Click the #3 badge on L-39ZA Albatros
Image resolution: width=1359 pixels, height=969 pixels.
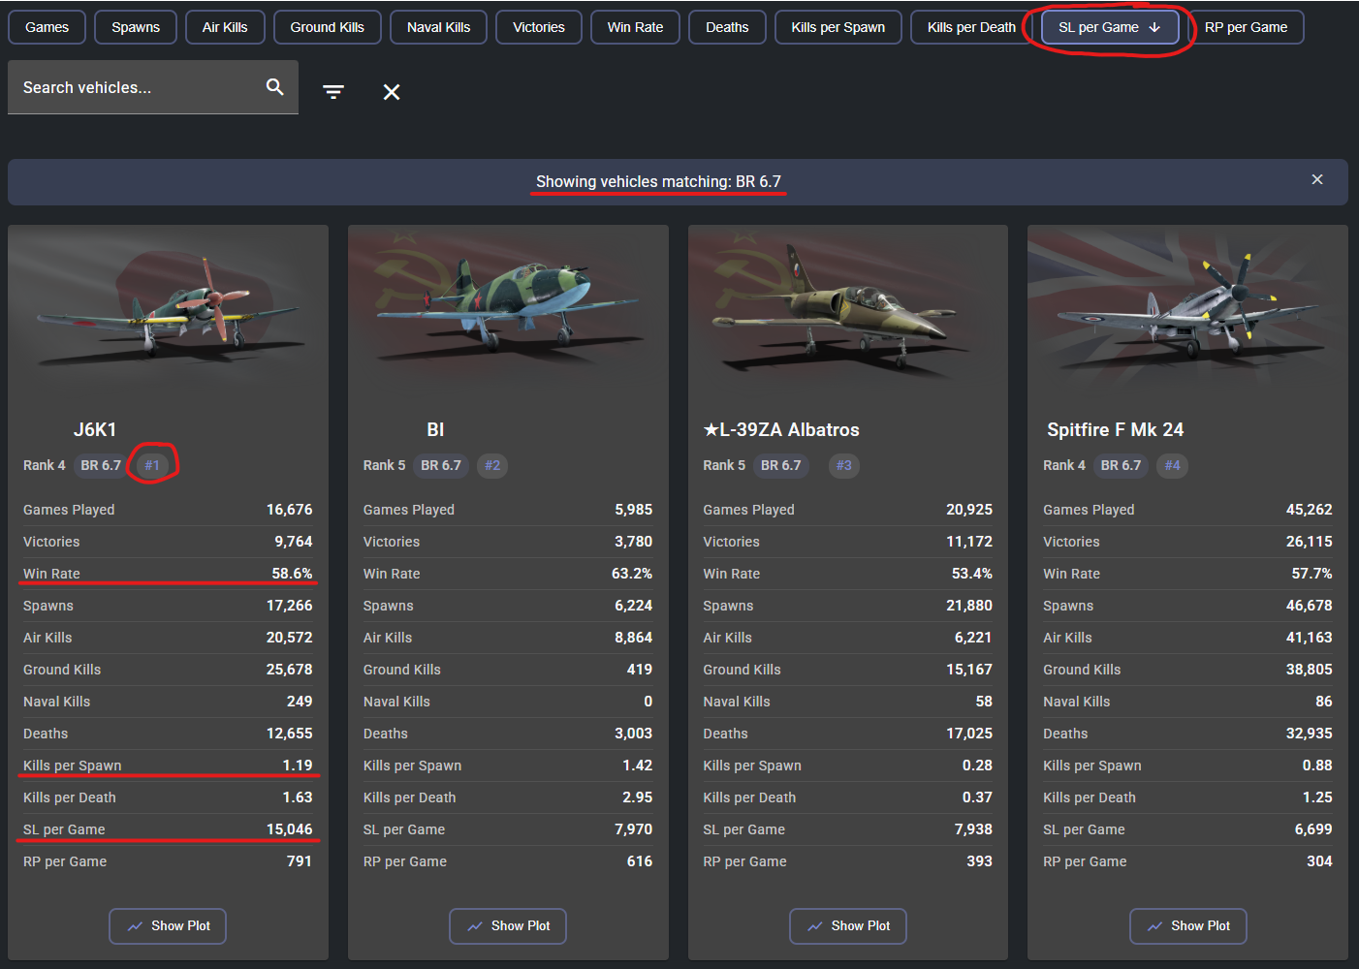coord(843,466)
